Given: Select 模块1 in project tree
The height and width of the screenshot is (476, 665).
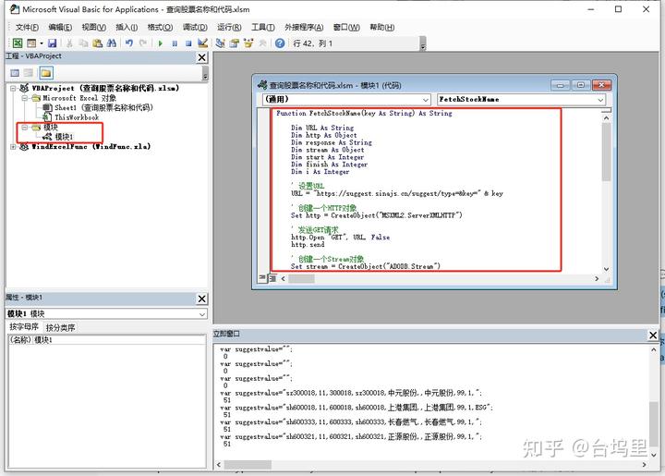Looking at the screenshot, I should pyautogui.click(x=64, y=137).
